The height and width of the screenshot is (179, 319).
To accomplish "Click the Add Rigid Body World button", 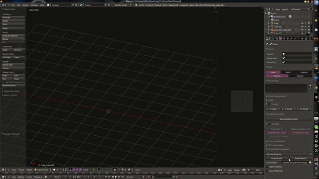I will tap(289, 119).
